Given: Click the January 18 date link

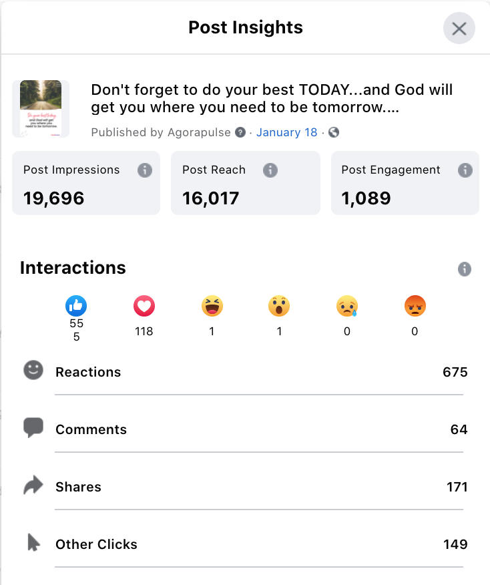Looking at the screenshot, I should [287, 132].
